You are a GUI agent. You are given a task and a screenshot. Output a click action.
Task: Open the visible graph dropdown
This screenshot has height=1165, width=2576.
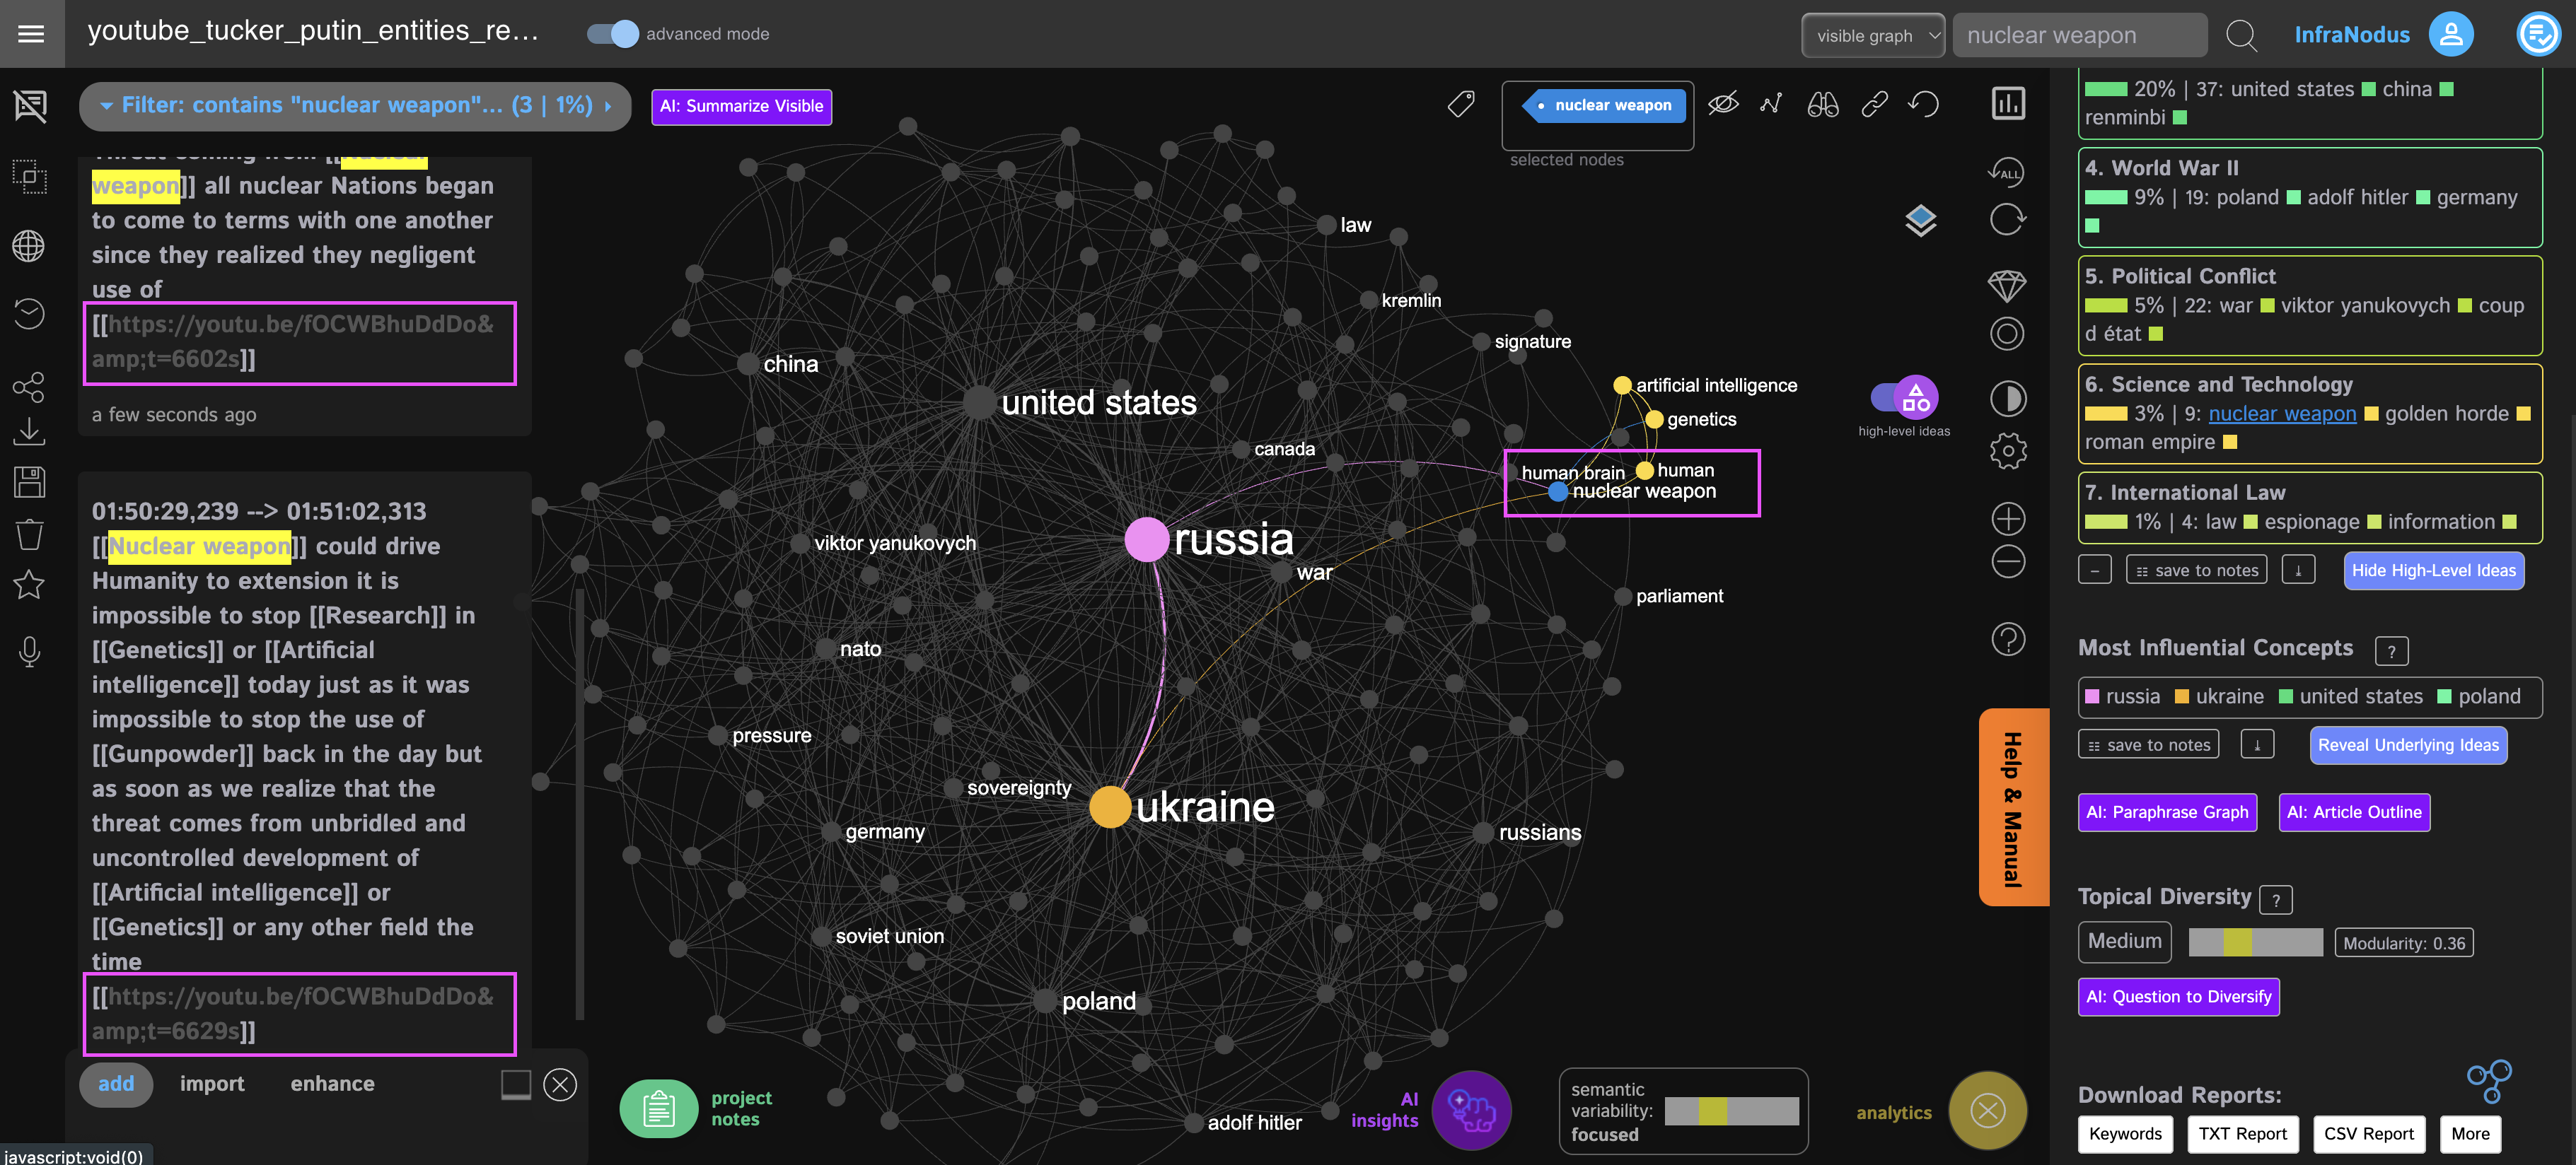[x=1873, y=35]
